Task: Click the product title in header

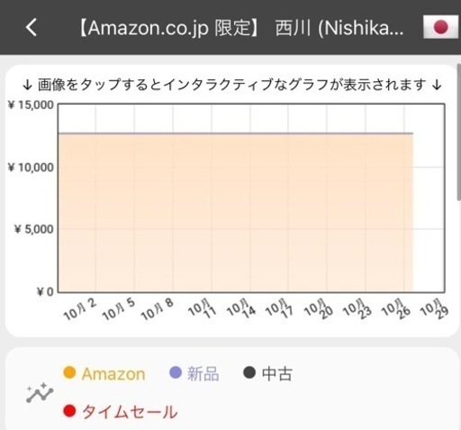Action: [241, 28]
